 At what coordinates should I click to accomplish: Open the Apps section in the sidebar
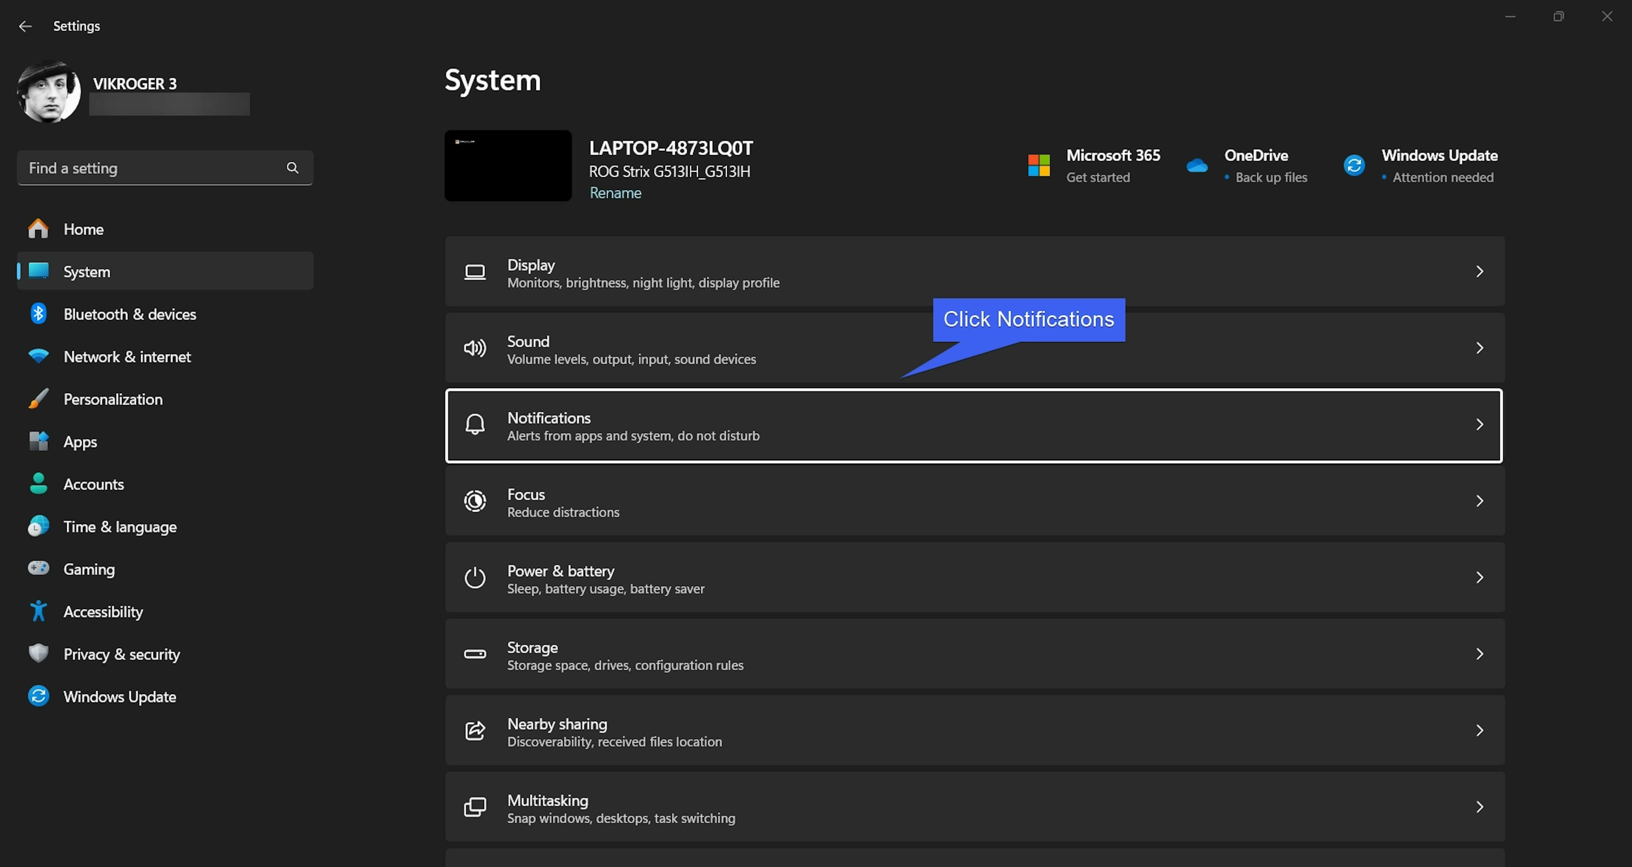coord(80,442)
